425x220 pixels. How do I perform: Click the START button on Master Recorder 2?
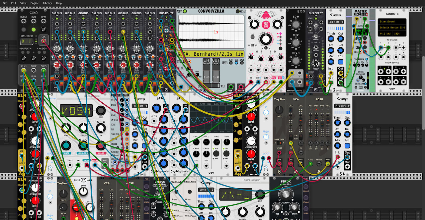365,37
